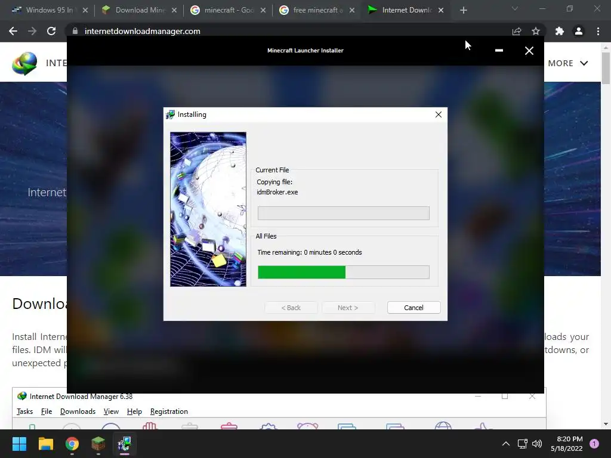Open Registration menu in IDM screenshot
Screen dimensions: 611x458
(169, 411)
